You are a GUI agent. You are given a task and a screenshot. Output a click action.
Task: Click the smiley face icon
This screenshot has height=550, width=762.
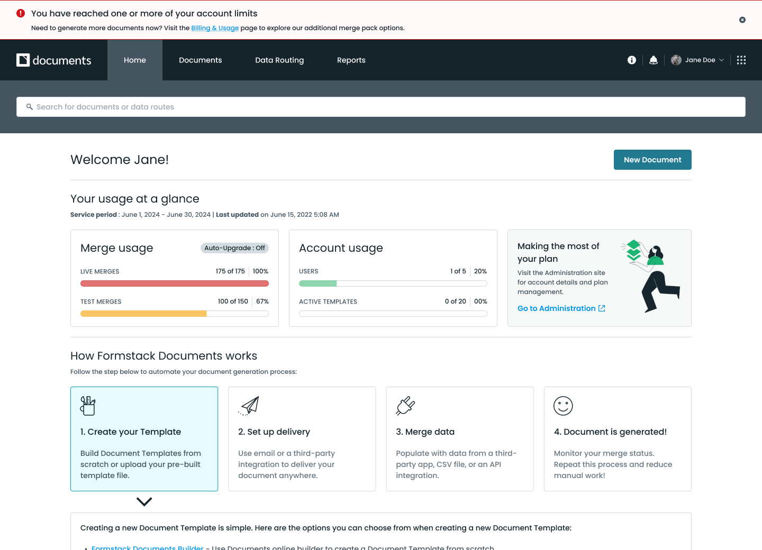(563, 406)
